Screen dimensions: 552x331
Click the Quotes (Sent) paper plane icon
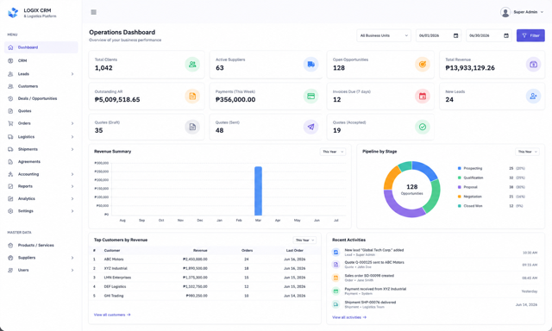[310, 127]
